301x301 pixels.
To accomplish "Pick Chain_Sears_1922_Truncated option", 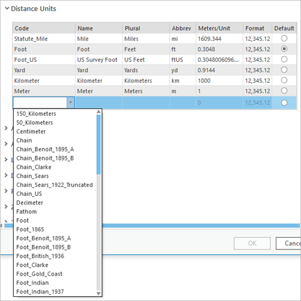I will tap(55, 185).
